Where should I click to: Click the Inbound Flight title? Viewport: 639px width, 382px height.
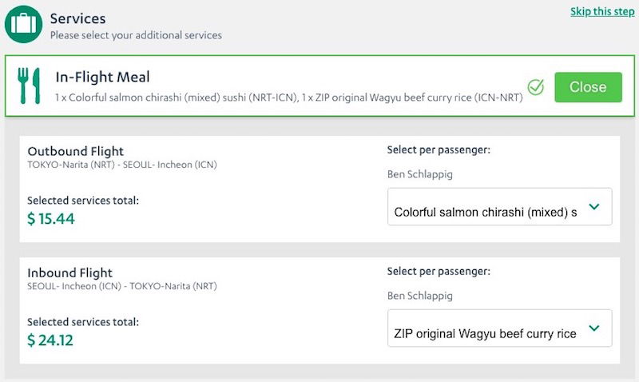[x=69, y=273]
